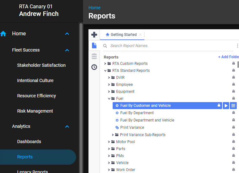
Task: Collapse the Fuel folder
Action: tap(109, 99)
